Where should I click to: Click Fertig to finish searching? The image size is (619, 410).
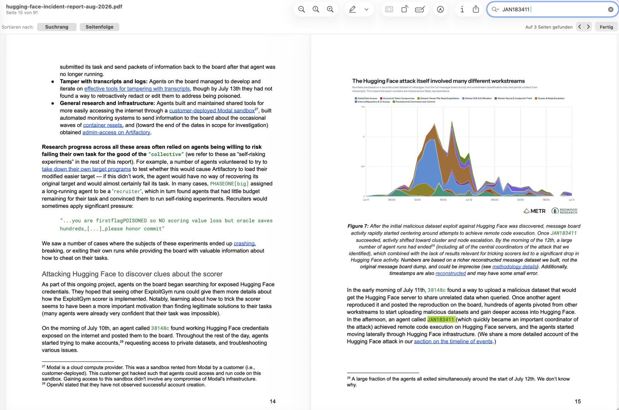(606, 27)
